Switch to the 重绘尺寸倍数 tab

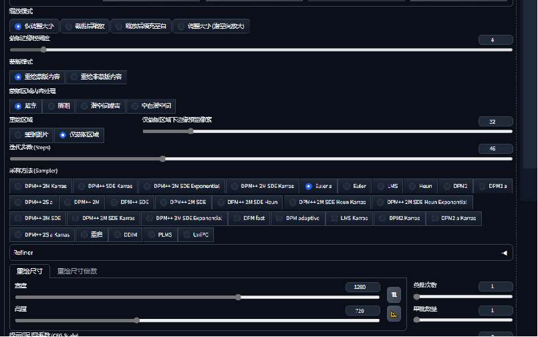click(x=78, y=271)
